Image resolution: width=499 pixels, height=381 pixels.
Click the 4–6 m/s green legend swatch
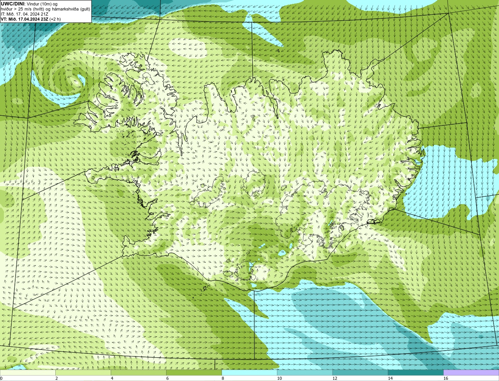pos(138,372)
